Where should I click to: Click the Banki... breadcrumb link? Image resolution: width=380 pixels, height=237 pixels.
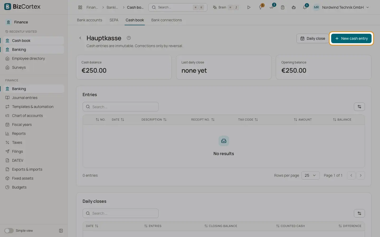pos(112,7)
